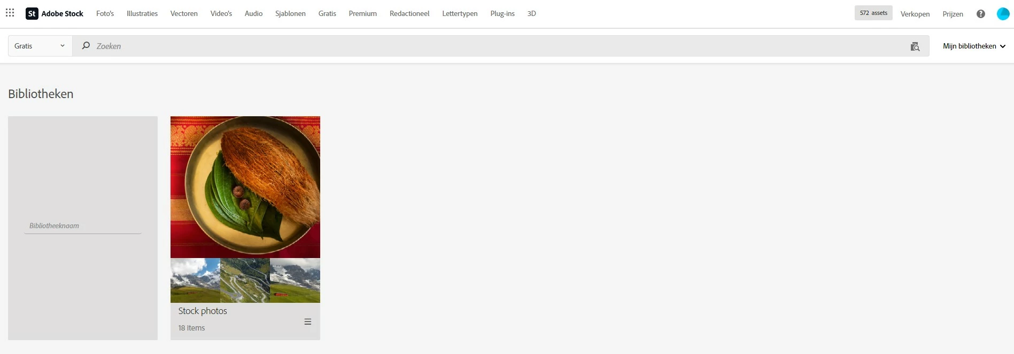The image size is (1014, 354).
Task: Open the help question mark icon
Action: [981, 14]
